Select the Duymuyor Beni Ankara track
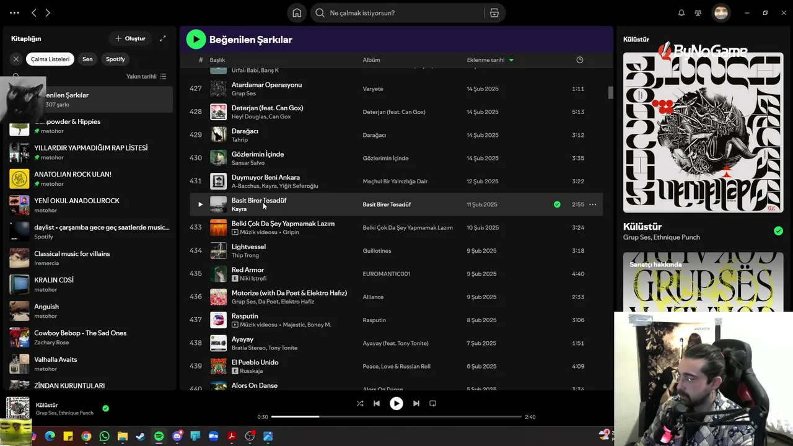This screenshot has height=446, width=793. pos(266,177)
